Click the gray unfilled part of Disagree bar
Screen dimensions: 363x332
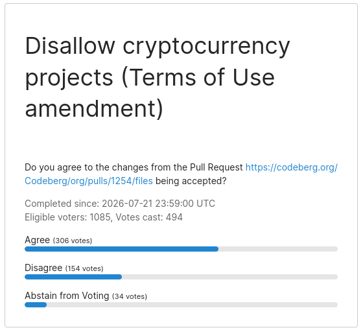click(229, 277)
